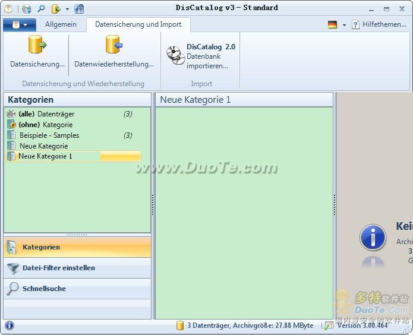The width and height of the screenshot is (413, 335).
Task: Click the database export icon in title bar
Action: click(x=56, y=9)
